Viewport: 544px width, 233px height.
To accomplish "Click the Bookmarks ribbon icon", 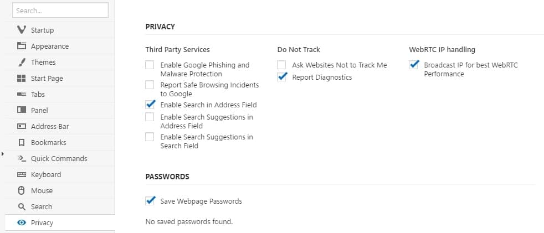I will [22, 142].
